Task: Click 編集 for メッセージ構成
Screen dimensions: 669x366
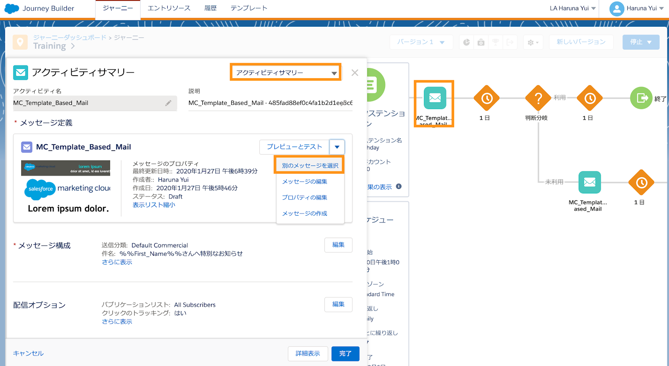Action: pyautogui.click(x=338, y=245)
